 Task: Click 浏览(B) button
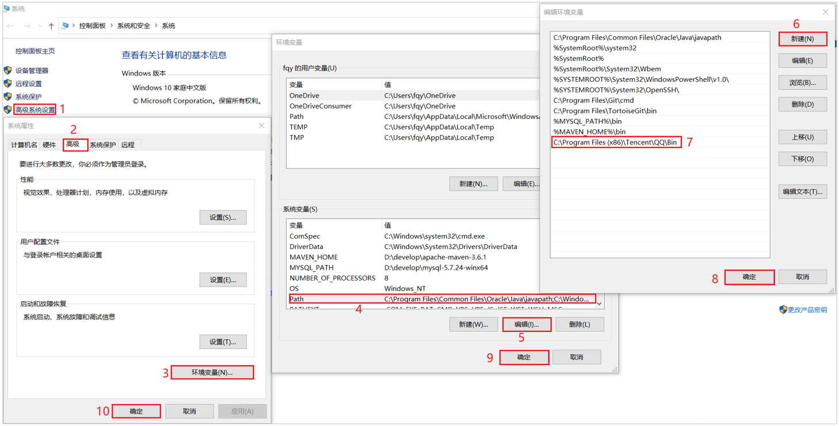click(803, 82)
